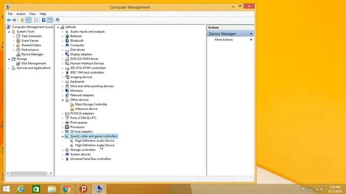
Task: Select Device Manager in the left tree
Action: tap(32, 54)
